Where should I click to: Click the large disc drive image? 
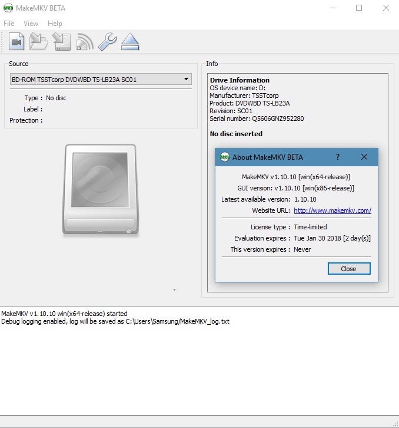coord(101,189)
